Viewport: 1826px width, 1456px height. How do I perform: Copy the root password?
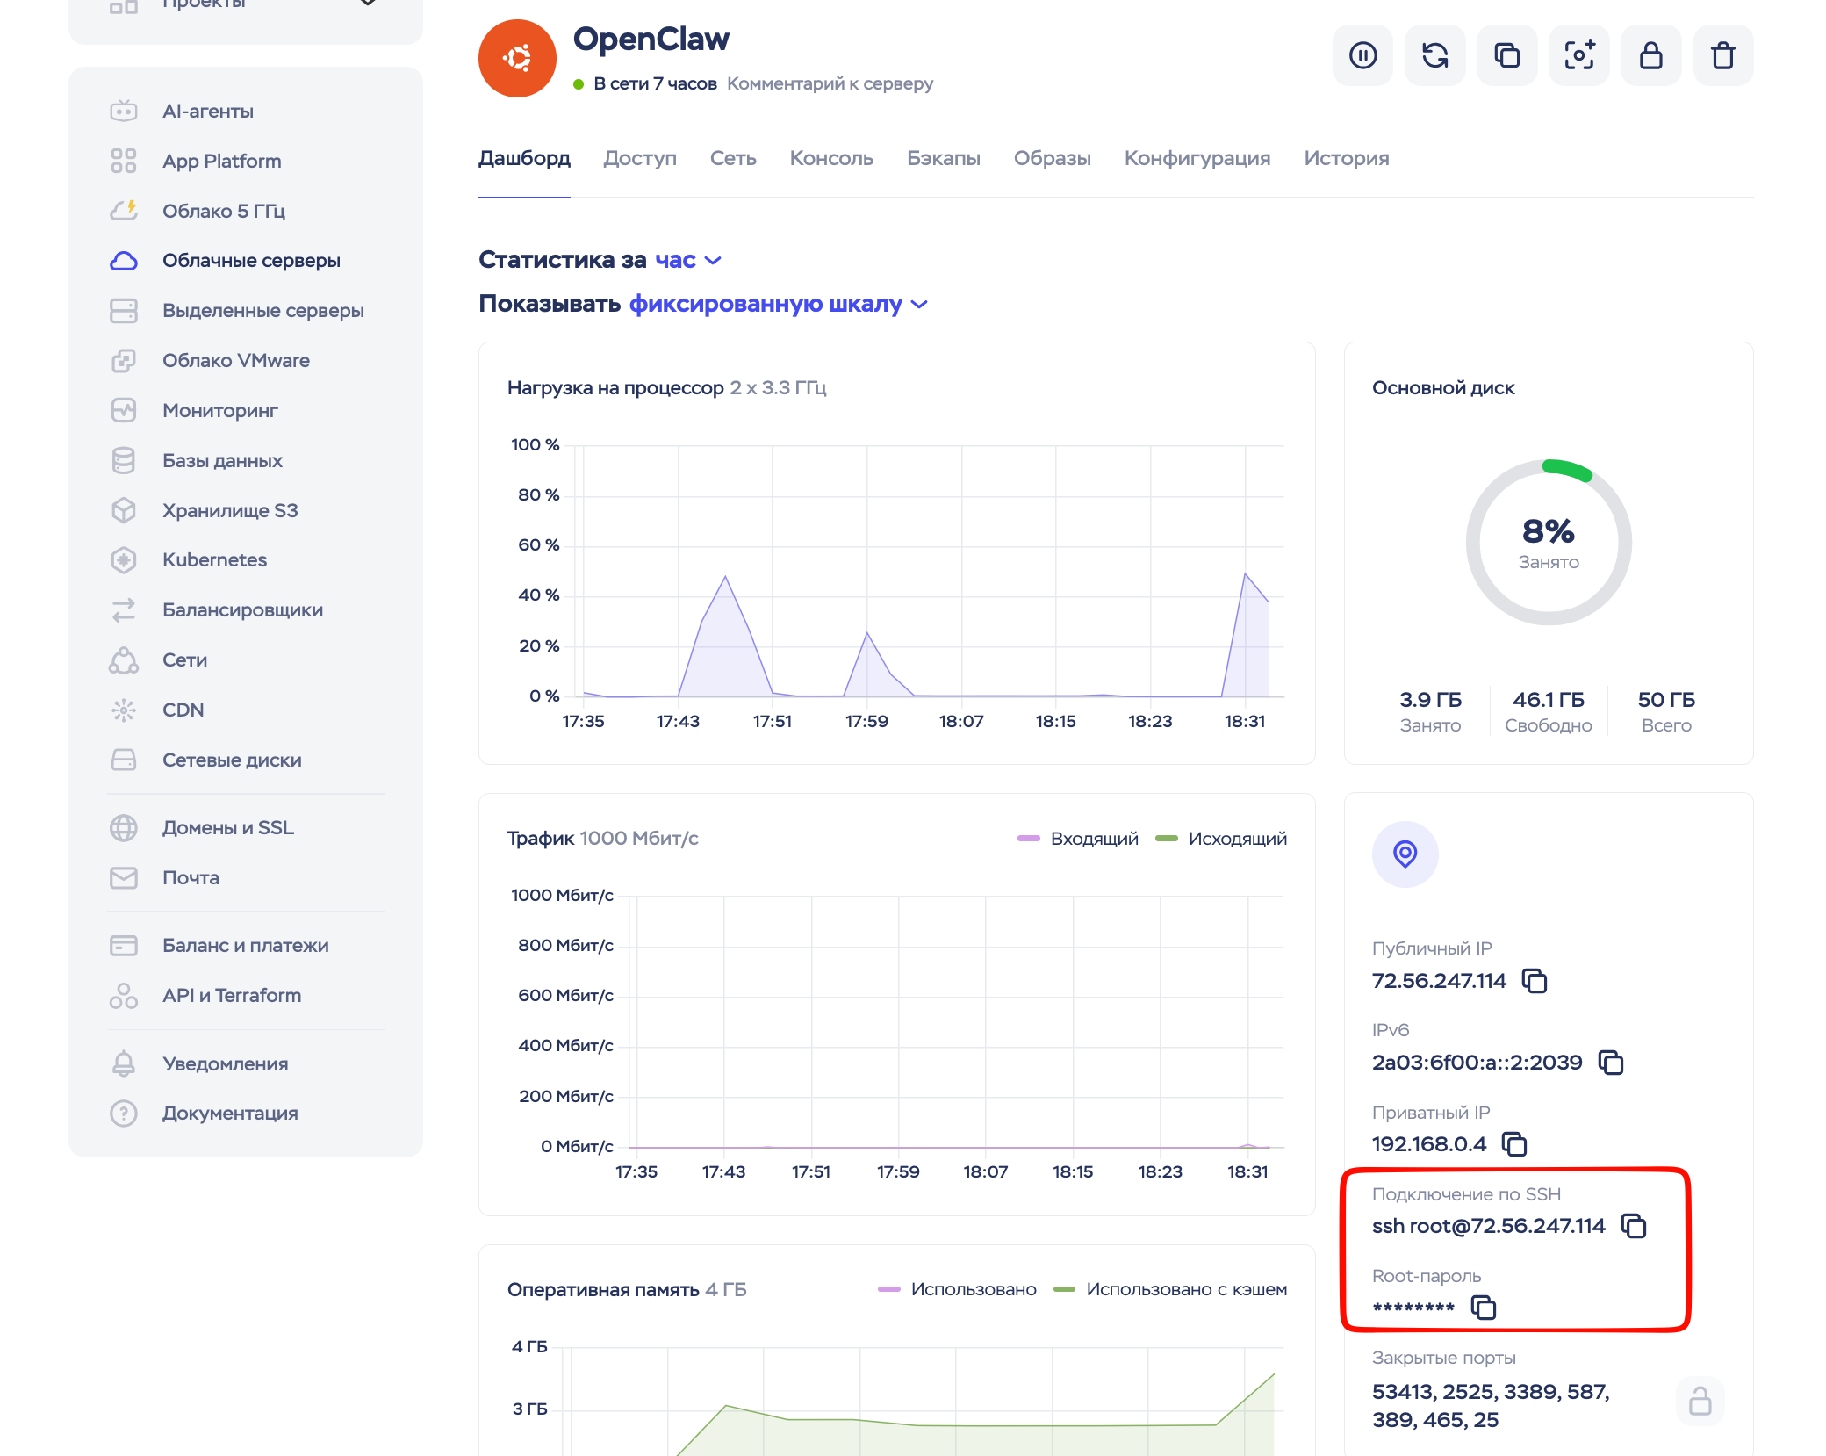1484,1308
